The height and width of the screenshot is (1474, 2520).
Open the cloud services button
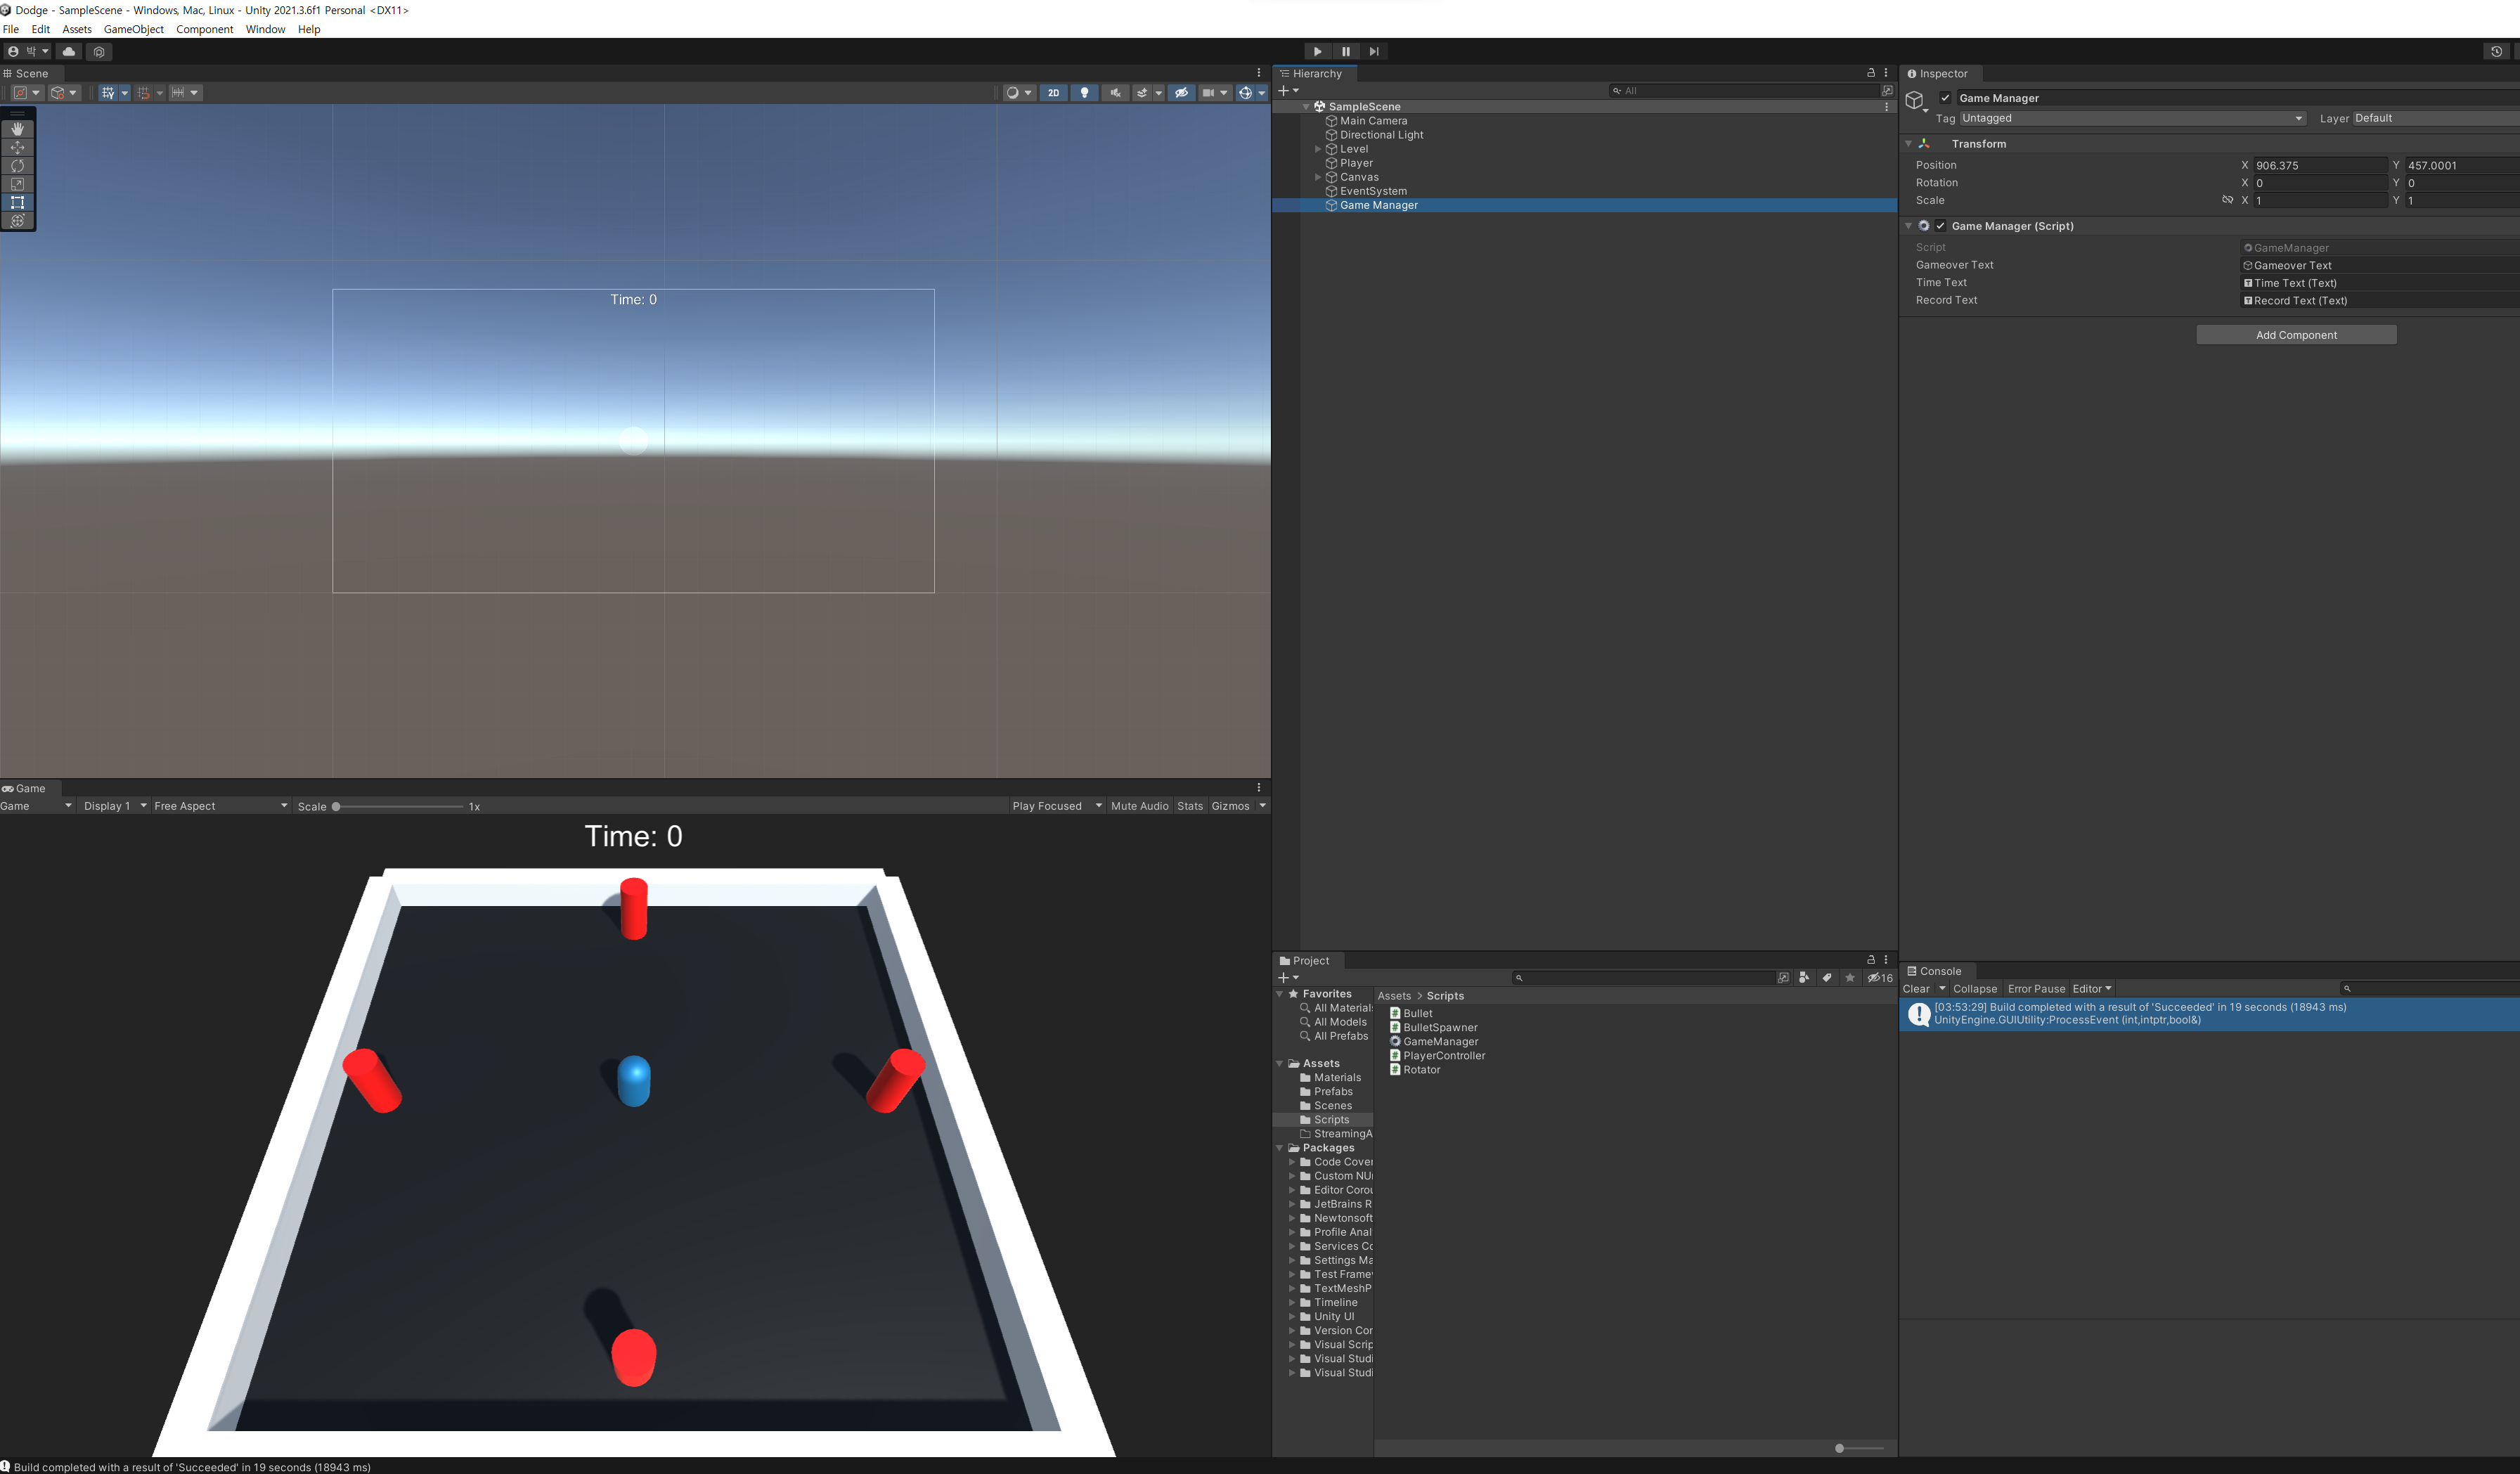pos(69,51)
